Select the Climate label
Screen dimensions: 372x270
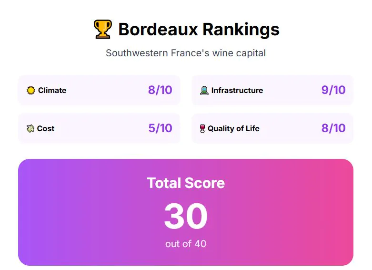pos(52,90)
